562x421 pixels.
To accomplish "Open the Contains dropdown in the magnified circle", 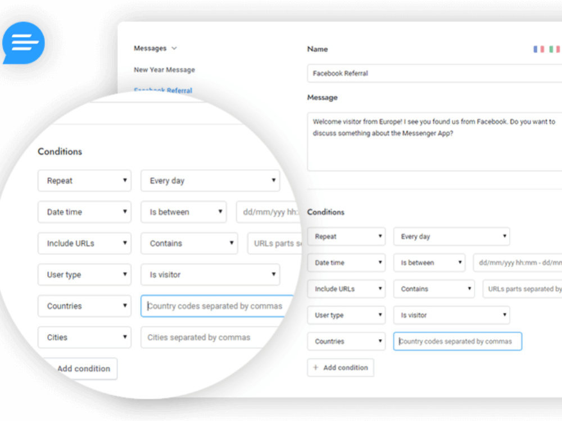I will click(189, 244).
